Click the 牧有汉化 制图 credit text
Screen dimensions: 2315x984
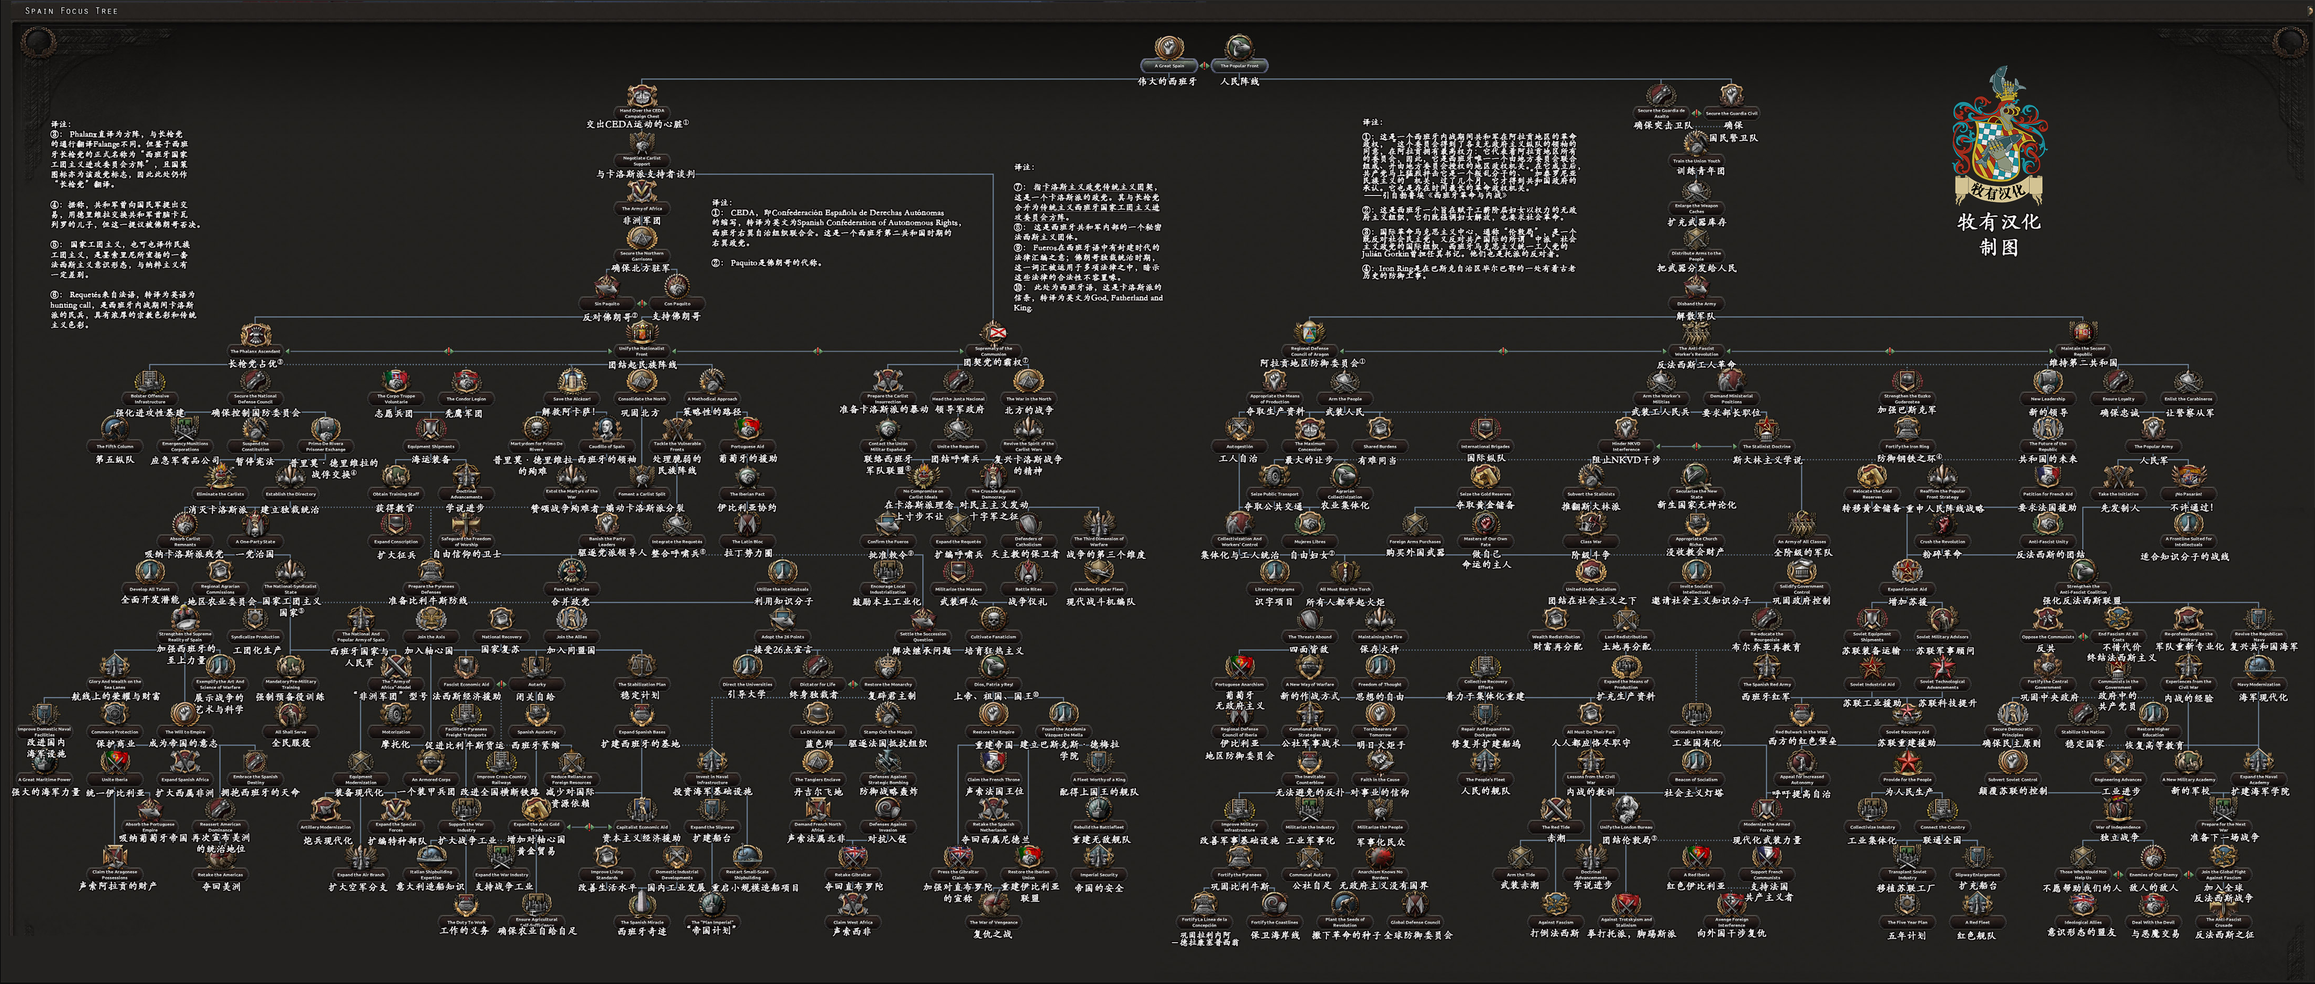[1998, 233]
